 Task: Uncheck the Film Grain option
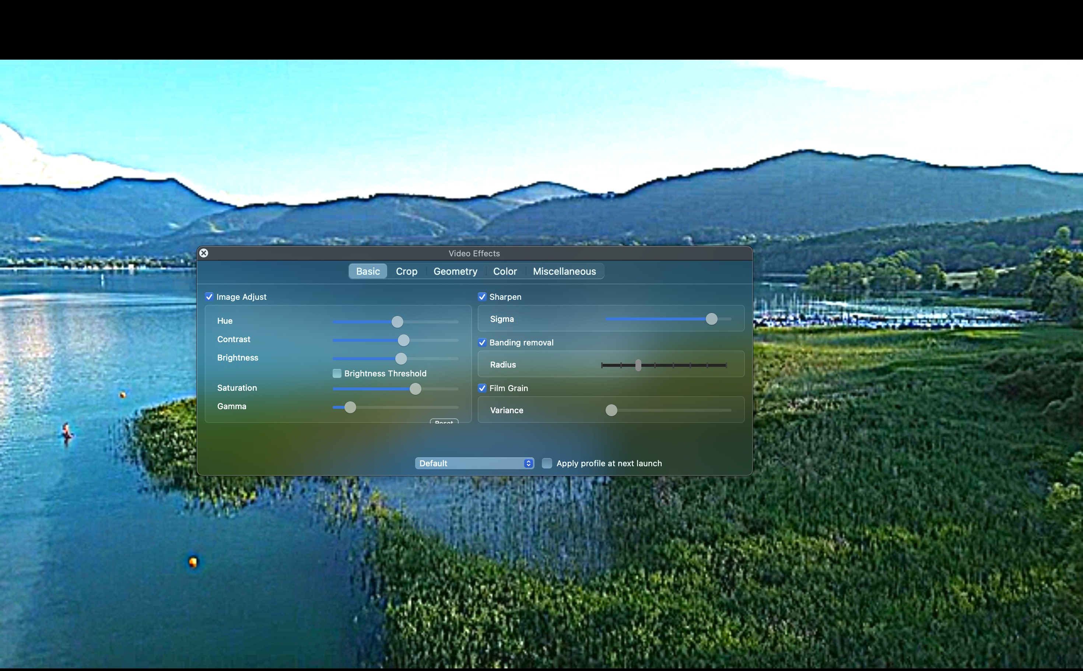tap(483, 388)
